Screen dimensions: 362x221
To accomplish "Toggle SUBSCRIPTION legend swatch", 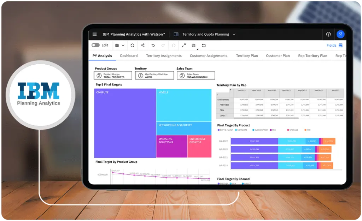I will coord(253,130).
